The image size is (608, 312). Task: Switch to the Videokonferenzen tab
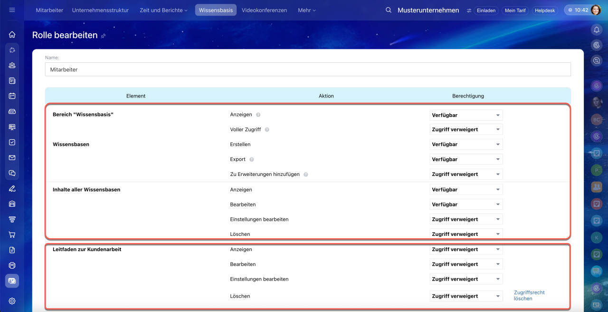[x=264, y=10]
